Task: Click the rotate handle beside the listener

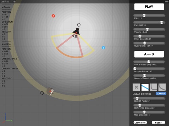Action: pyautogui.click(x=42, y=93)
